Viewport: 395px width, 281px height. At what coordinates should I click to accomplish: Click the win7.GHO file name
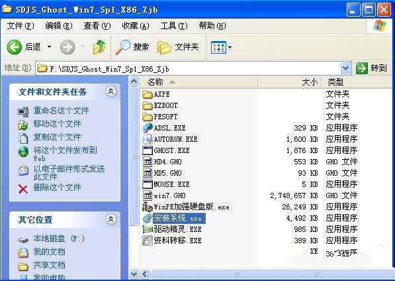[170, 196]
